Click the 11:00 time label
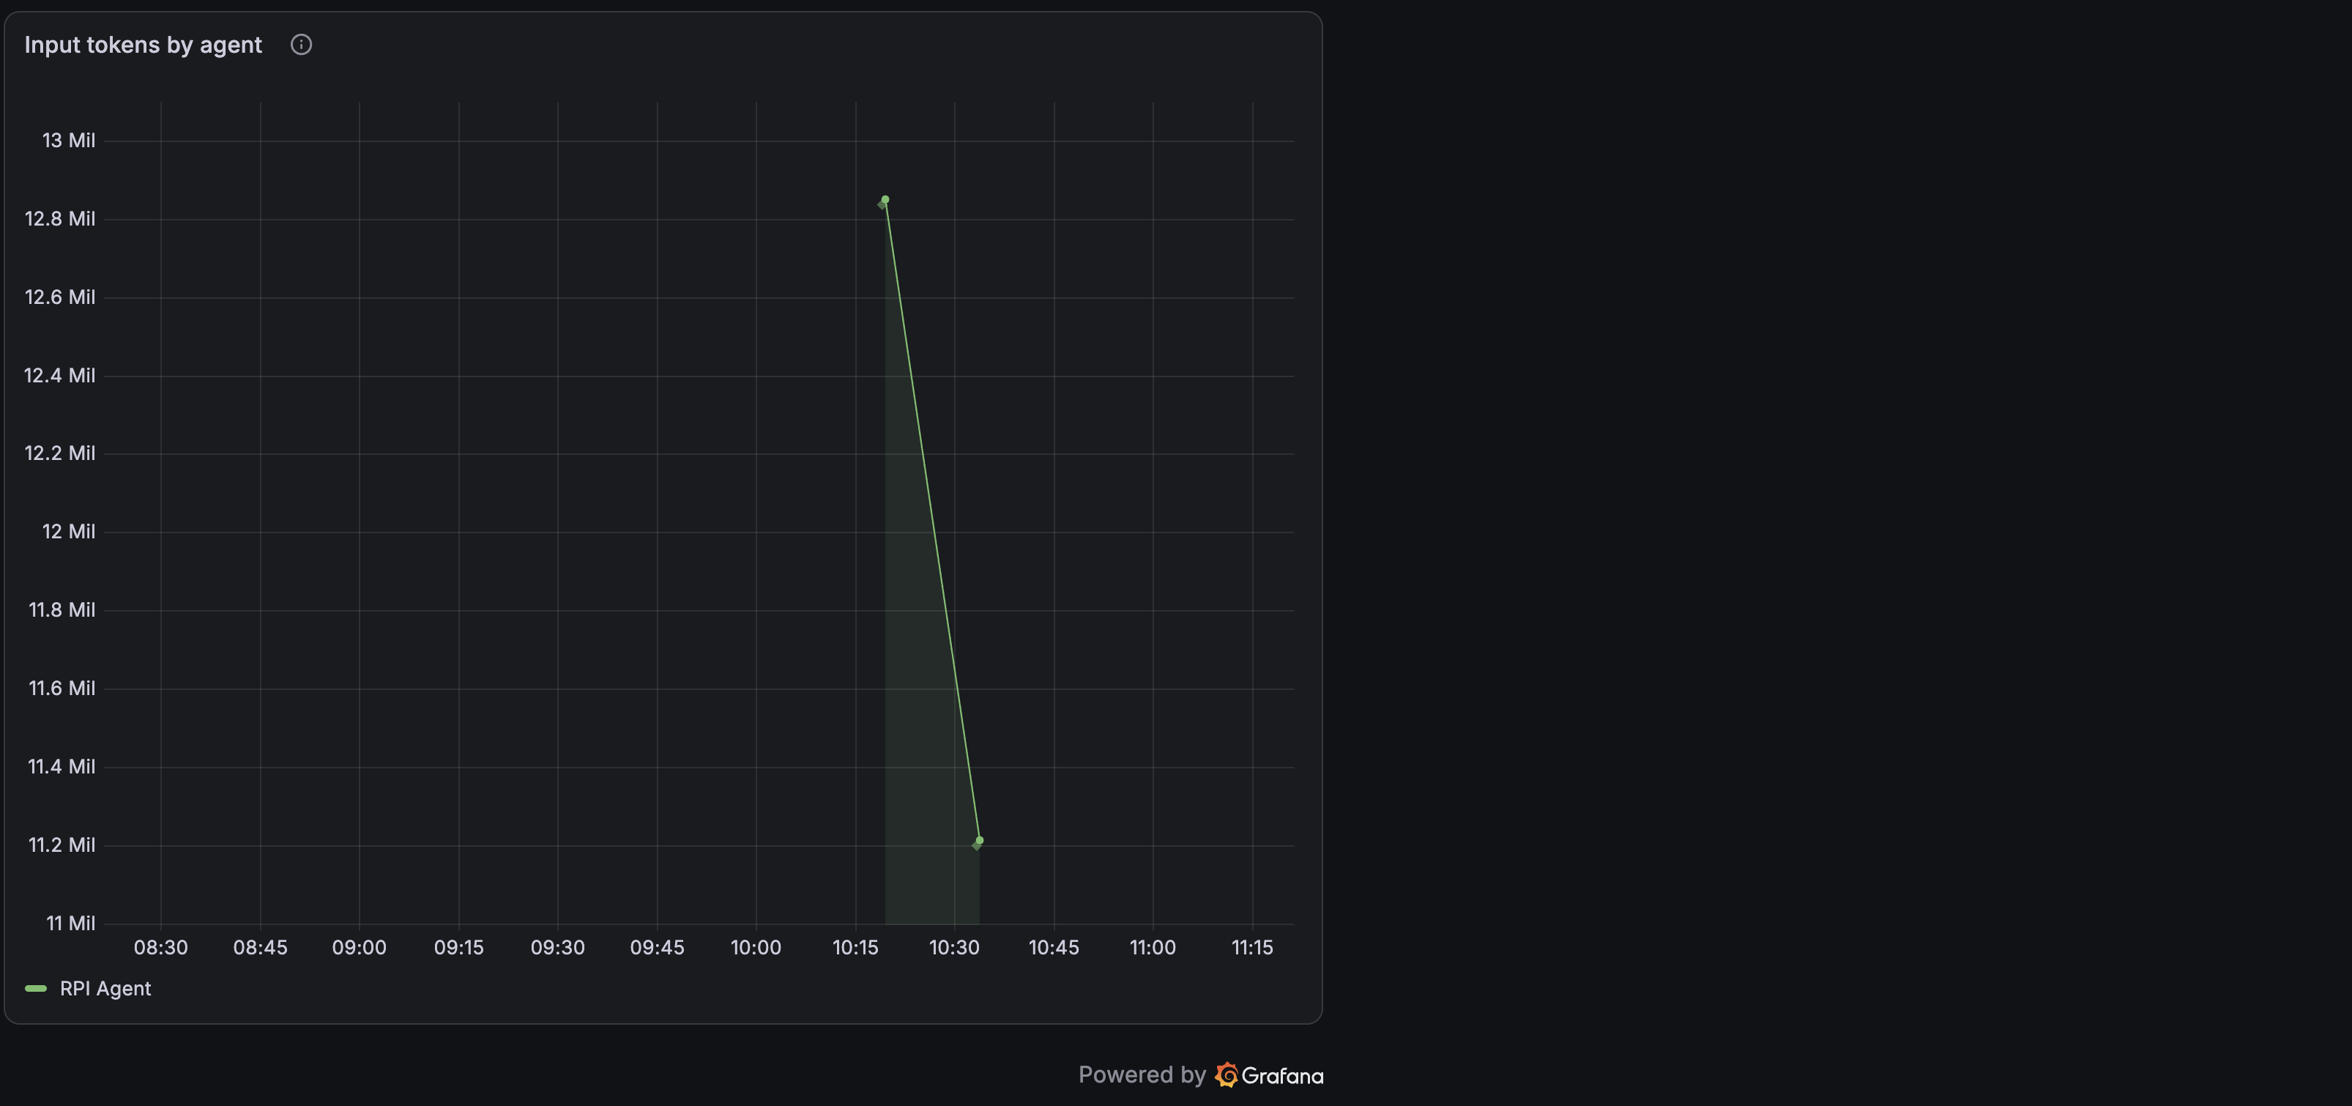This screenshot has width=2352, height=1106. (1153, 948)
